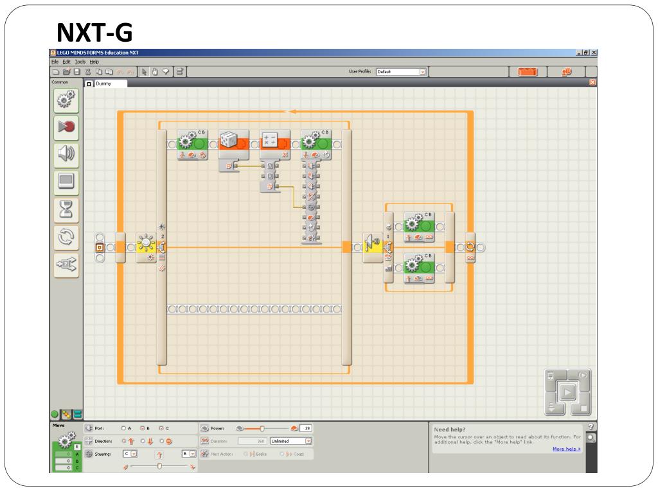Select the Switch block in palette
The width and height of the screenshot is (658, 493).
click(66, 264)
